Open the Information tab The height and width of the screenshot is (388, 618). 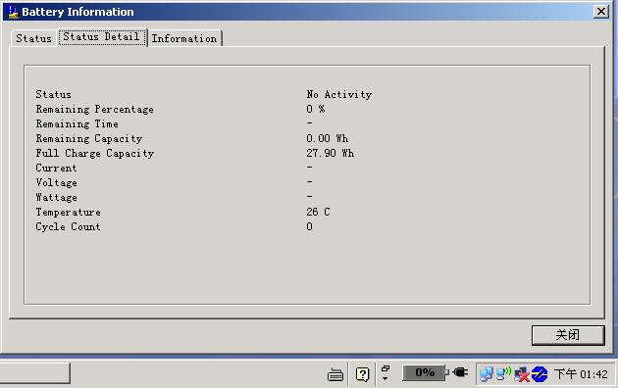[184, 38]
